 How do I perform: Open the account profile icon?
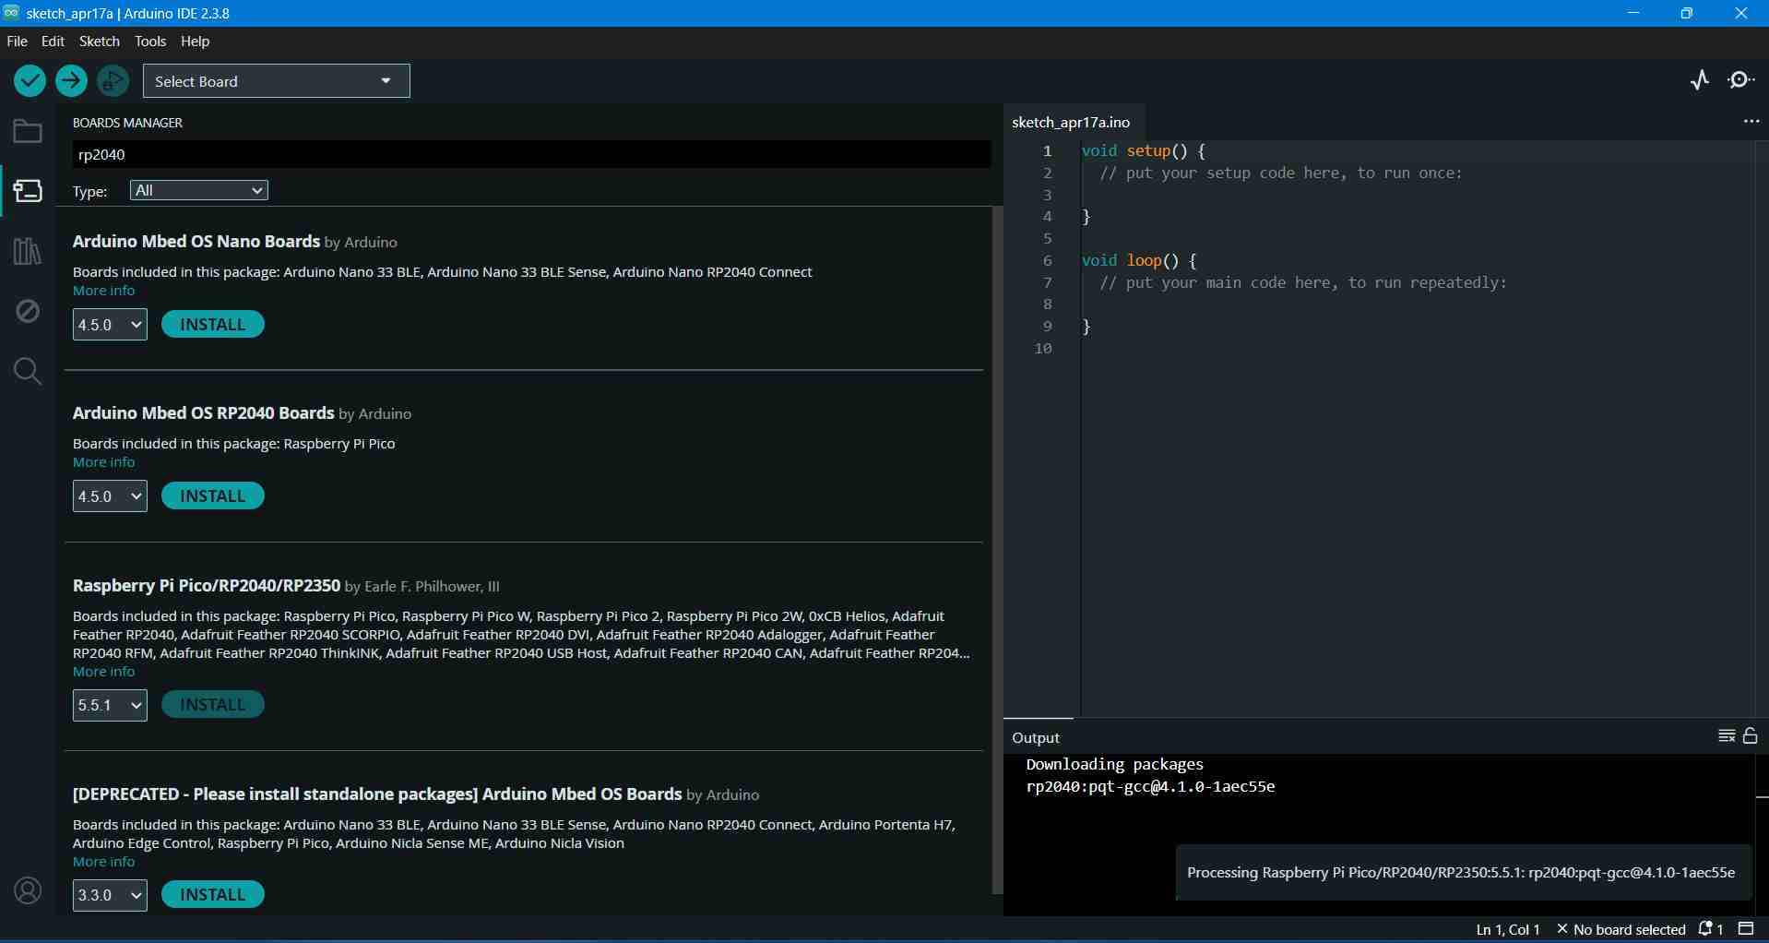(x=28, y=890)
